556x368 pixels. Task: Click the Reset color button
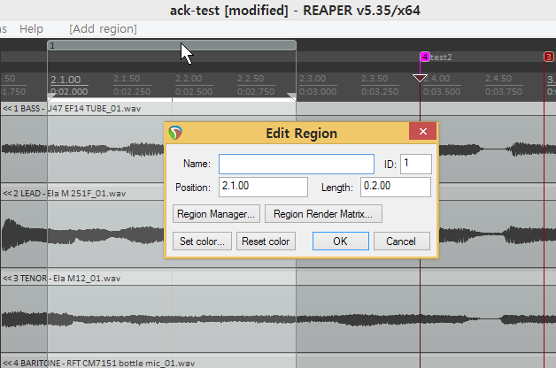click(x=266, y=241)
